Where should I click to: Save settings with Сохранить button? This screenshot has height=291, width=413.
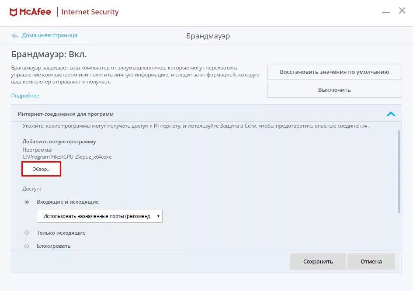[318, 262]
